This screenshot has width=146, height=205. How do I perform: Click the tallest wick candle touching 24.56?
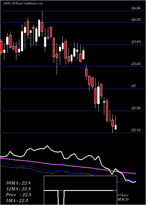(x=42, y=27)
